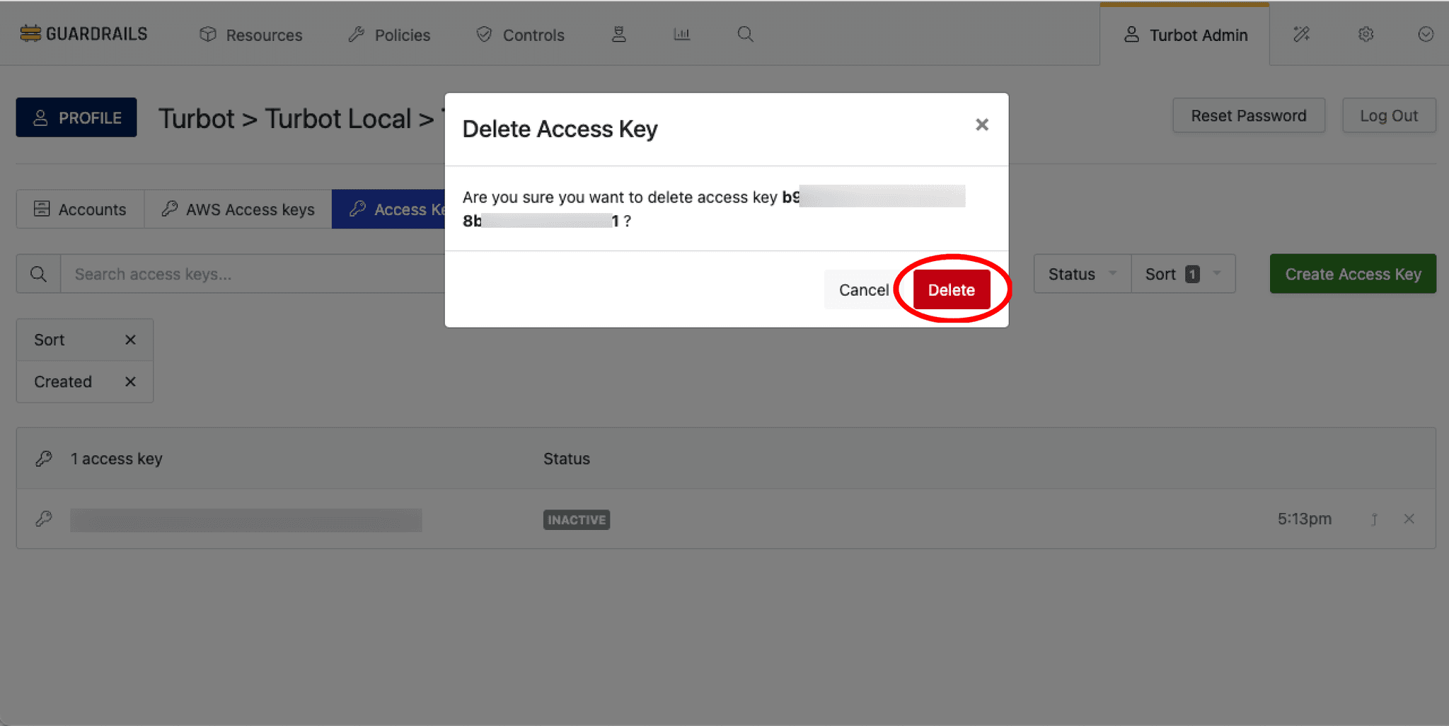
Task: Click the reports bar chart icon
Action: (681, 33)
